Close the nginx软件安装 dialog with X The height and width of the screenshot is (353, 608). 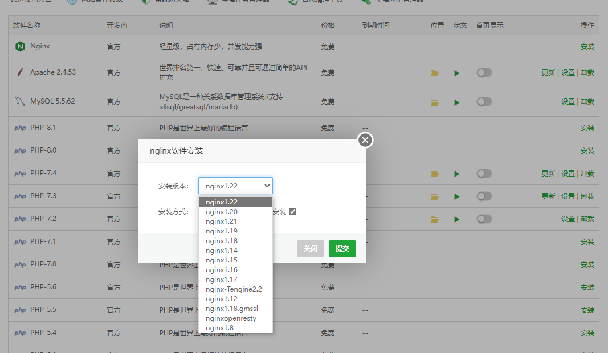coord(365,140)
